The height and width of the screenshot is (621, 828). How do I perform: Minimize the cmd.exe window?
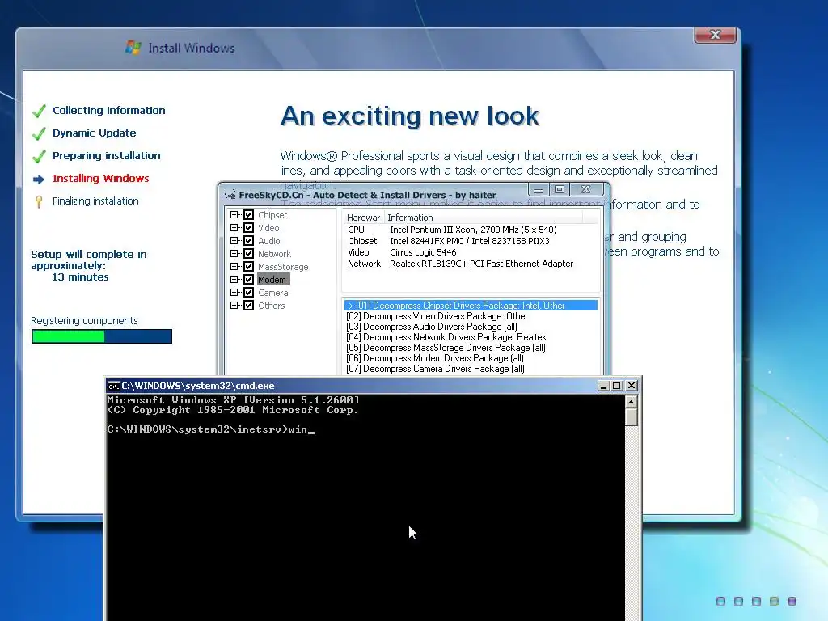point(603,386)
